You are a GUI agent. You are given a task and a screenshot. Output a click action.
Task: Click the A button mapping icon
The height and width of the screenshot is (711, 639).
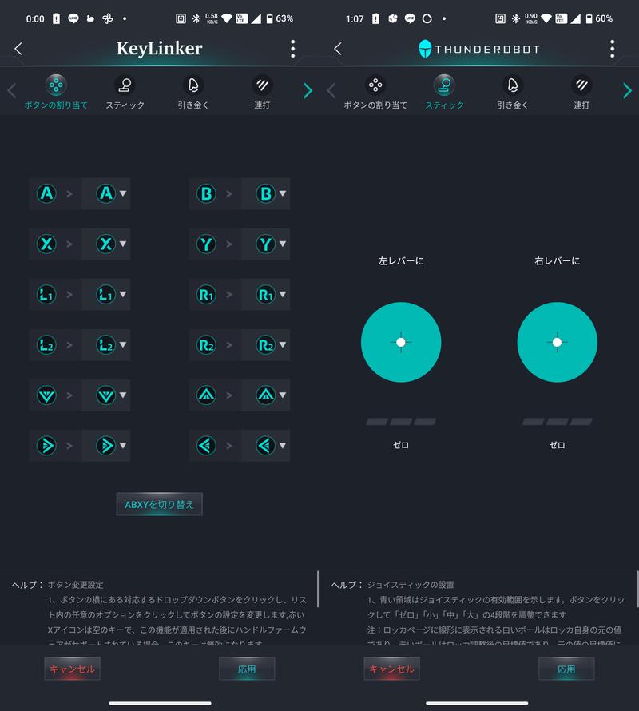tap(46, 193)
